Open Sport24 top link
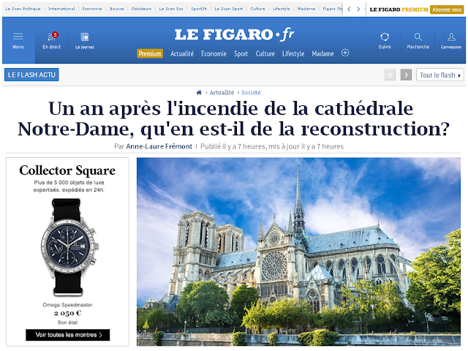Screen dimensions: 468x351 [x=199, y=9]
